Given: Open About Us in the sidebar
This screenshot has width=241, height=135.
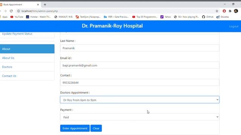Looking at the screenshot, I should pyautogui.click(x=27, y=58).
